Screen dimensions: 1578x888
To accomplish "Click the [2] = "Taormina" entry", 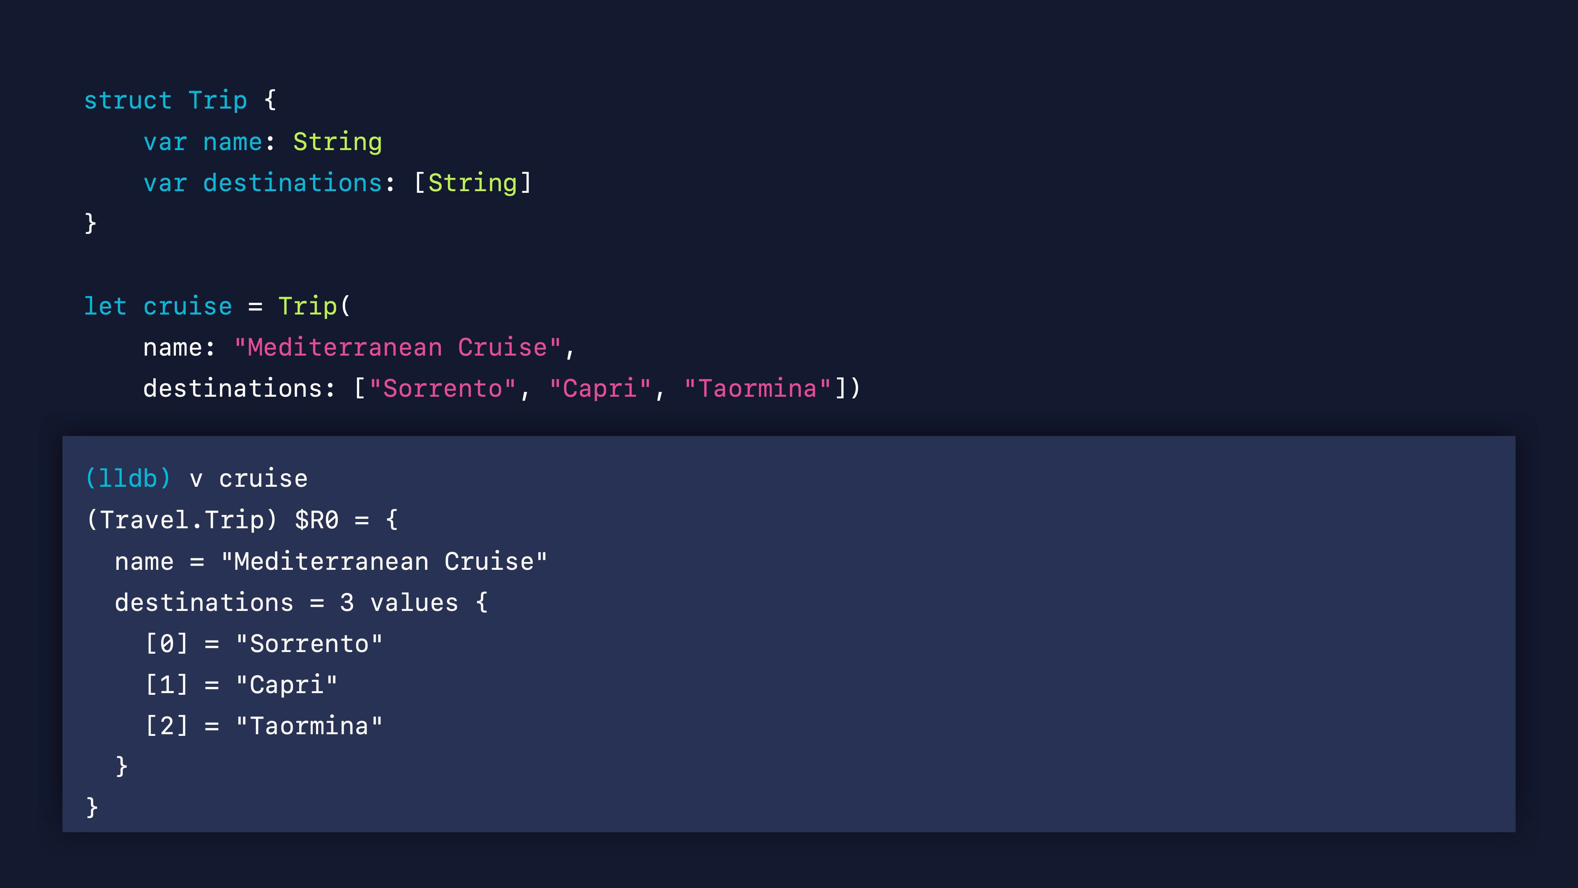I will pos(263,726).
